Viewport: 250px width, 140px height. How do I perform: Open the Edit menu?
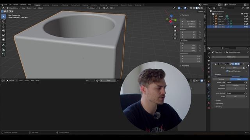[10, 5]
